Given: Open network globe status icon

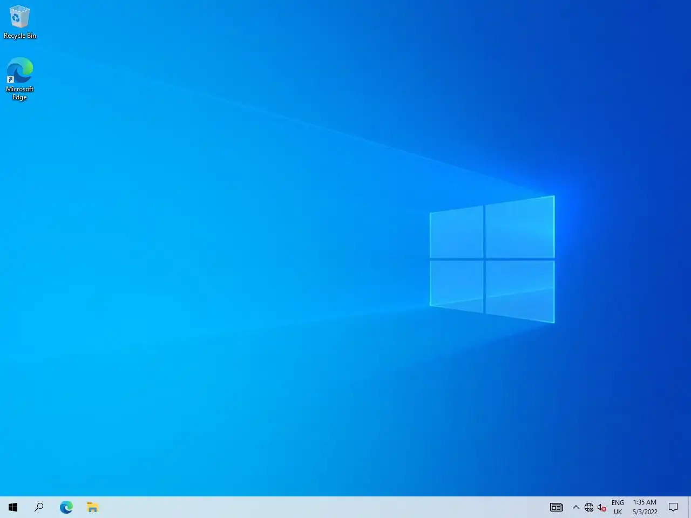Looking at the screenshot, I should [589, 507].
